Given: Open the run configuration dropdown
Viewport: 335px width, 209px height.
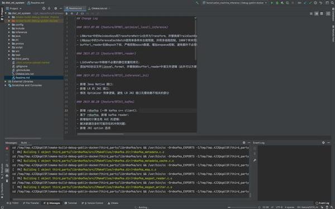Looking at the screenshot, I should [235, 3].
